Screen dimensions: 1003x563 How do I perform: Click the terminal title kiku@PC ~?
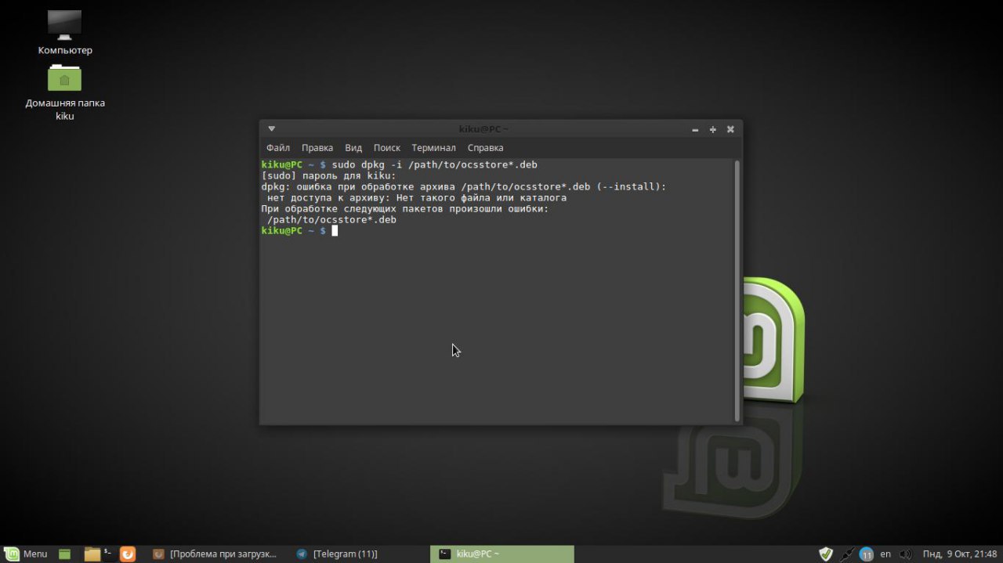[x=483, y=128]
